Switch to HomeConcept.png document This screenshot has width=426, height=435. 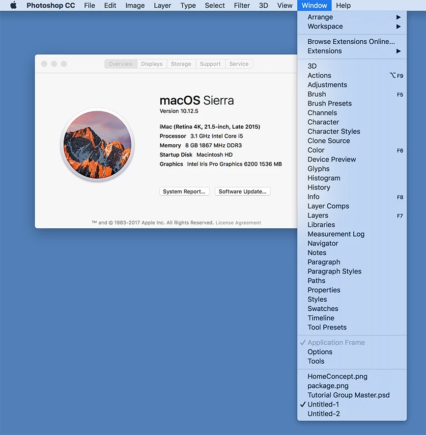click(352, 377)
